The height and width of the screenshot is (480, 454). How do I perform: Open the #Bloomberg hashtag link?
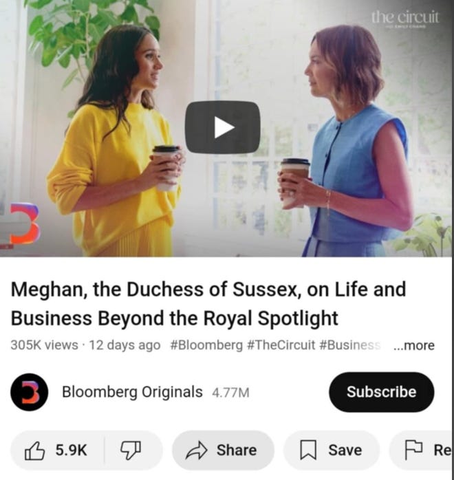pyautogui.click(x=206, y=345)
